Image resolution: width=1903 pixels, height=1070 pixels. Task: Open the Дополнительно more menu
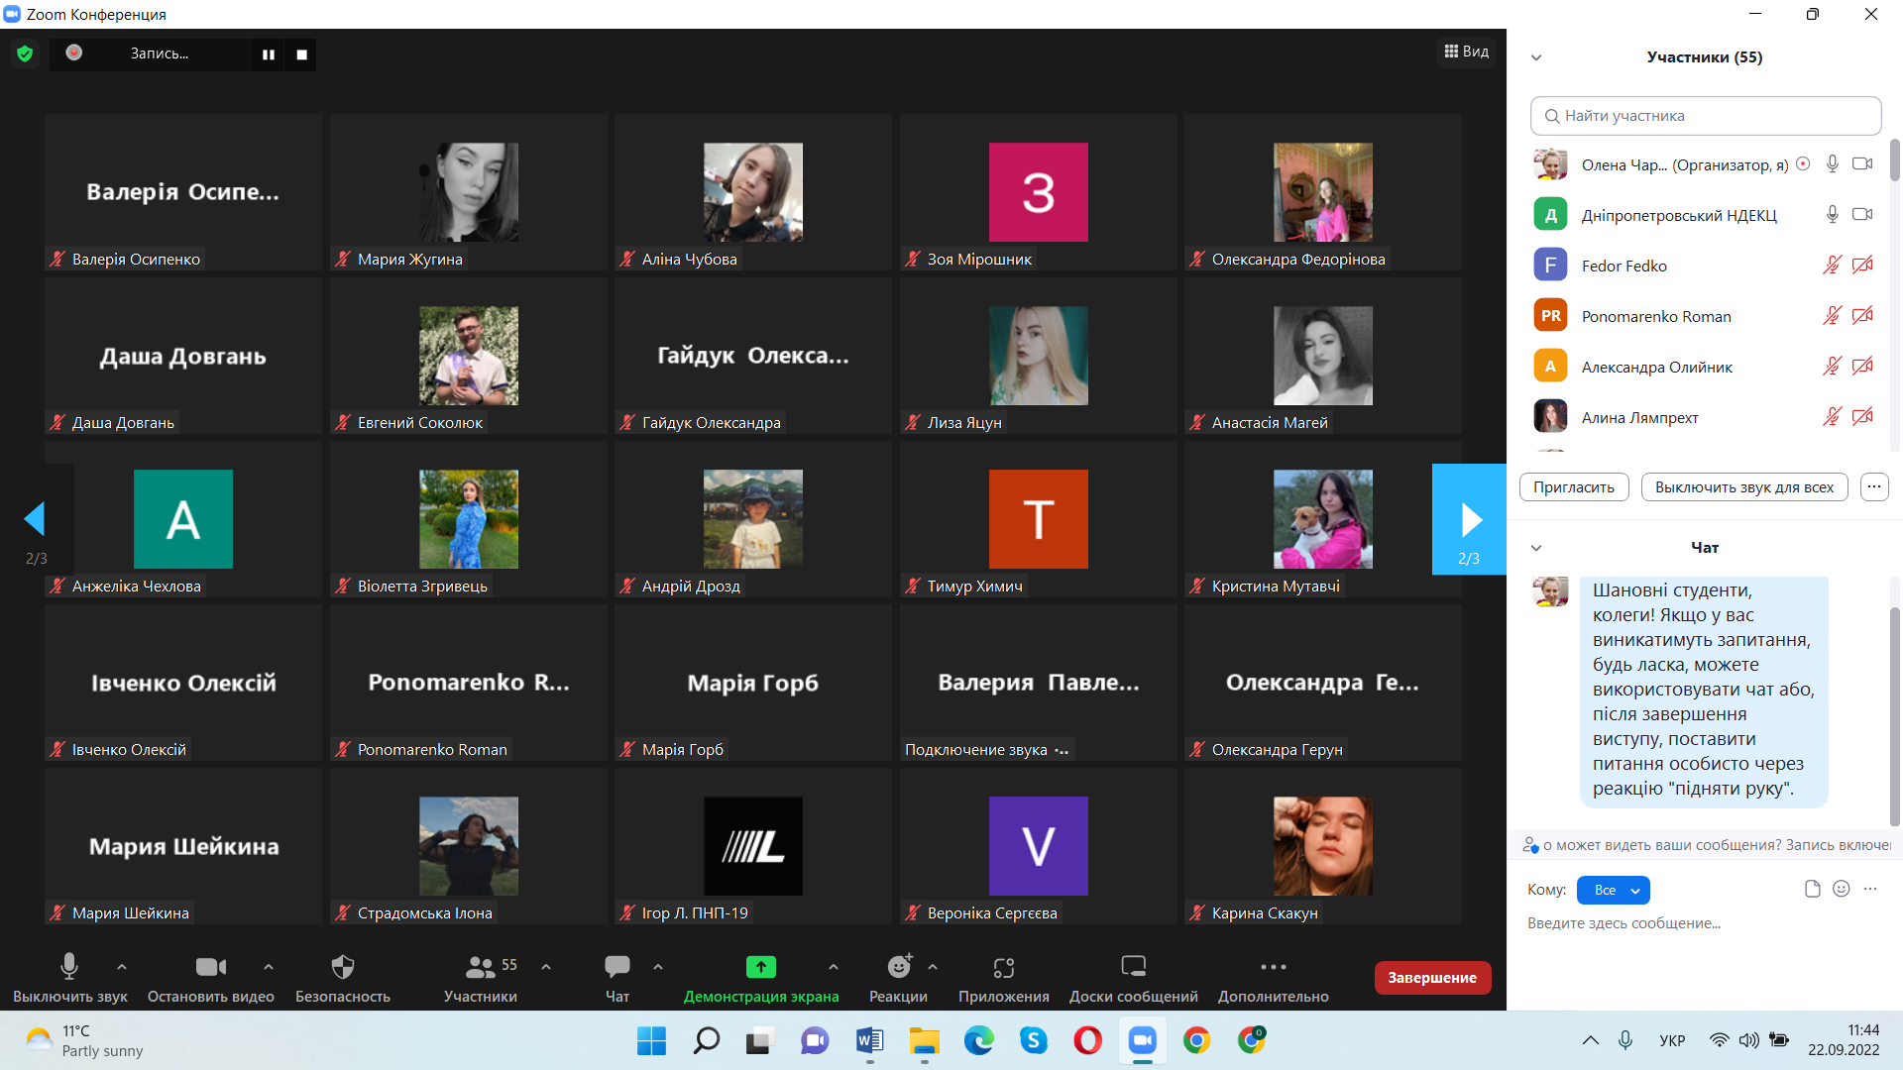tap(1274, 977)
